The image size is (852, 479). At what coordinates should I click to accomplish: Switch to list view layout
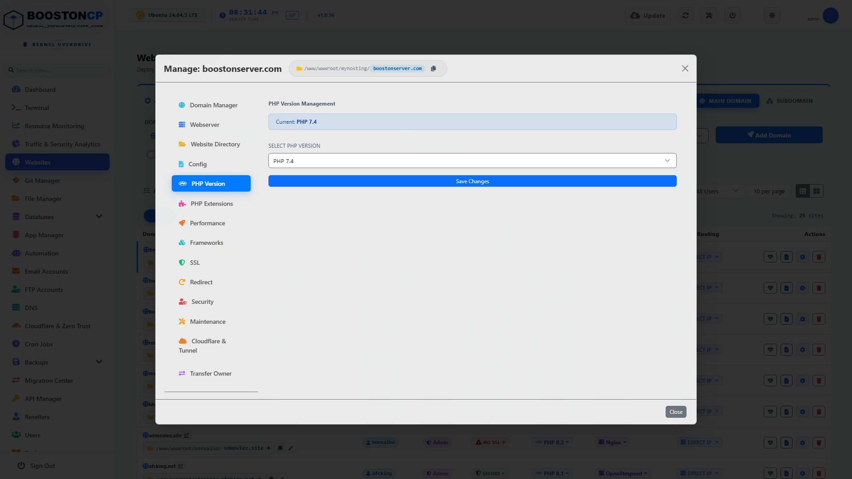click(x=803, y=191)
